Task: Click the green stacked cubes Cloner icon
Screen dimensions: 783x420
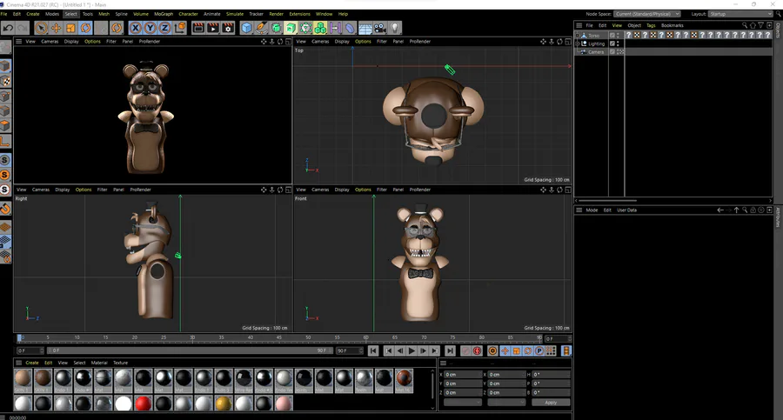Action: [320, 28]
